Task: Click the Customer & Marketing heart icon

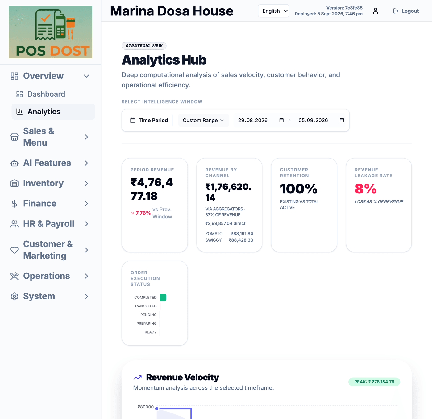Action: pos(15,250)
